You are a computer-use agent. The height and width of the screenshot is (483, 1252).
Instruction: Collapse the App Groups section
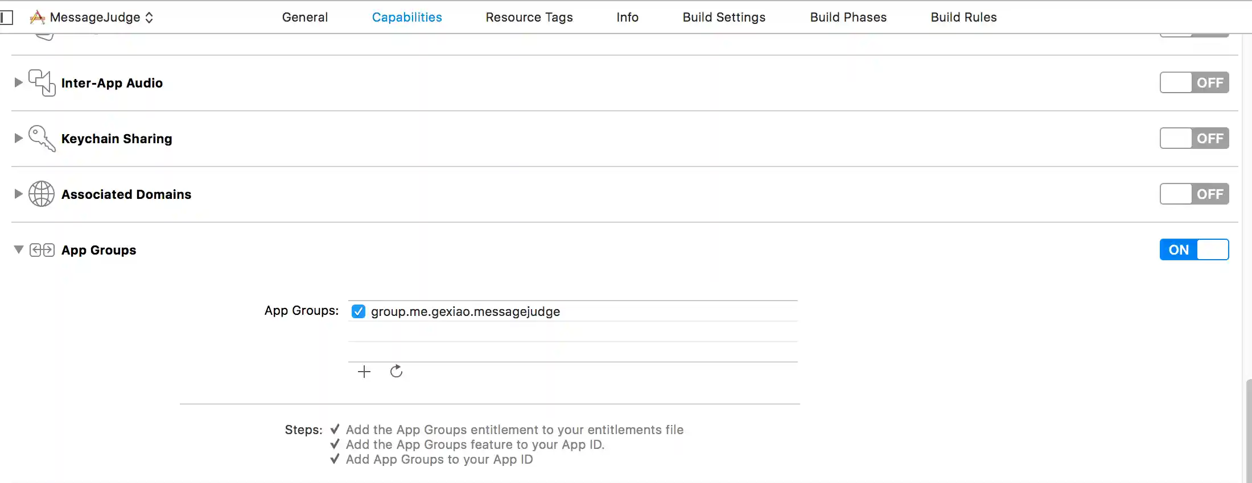[18, 249]
